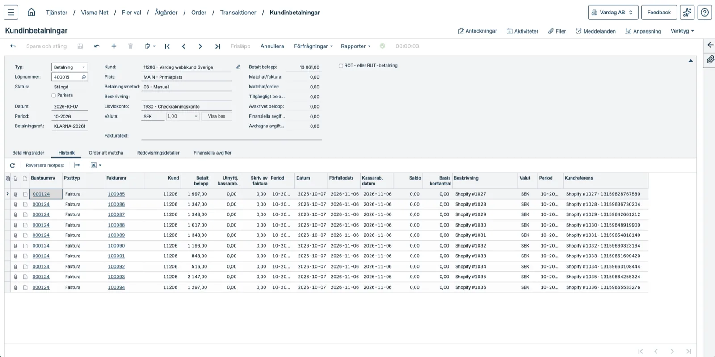Screen dimensions: 715x357
Task: Go to the home page icon
Action: pos(31,12)
